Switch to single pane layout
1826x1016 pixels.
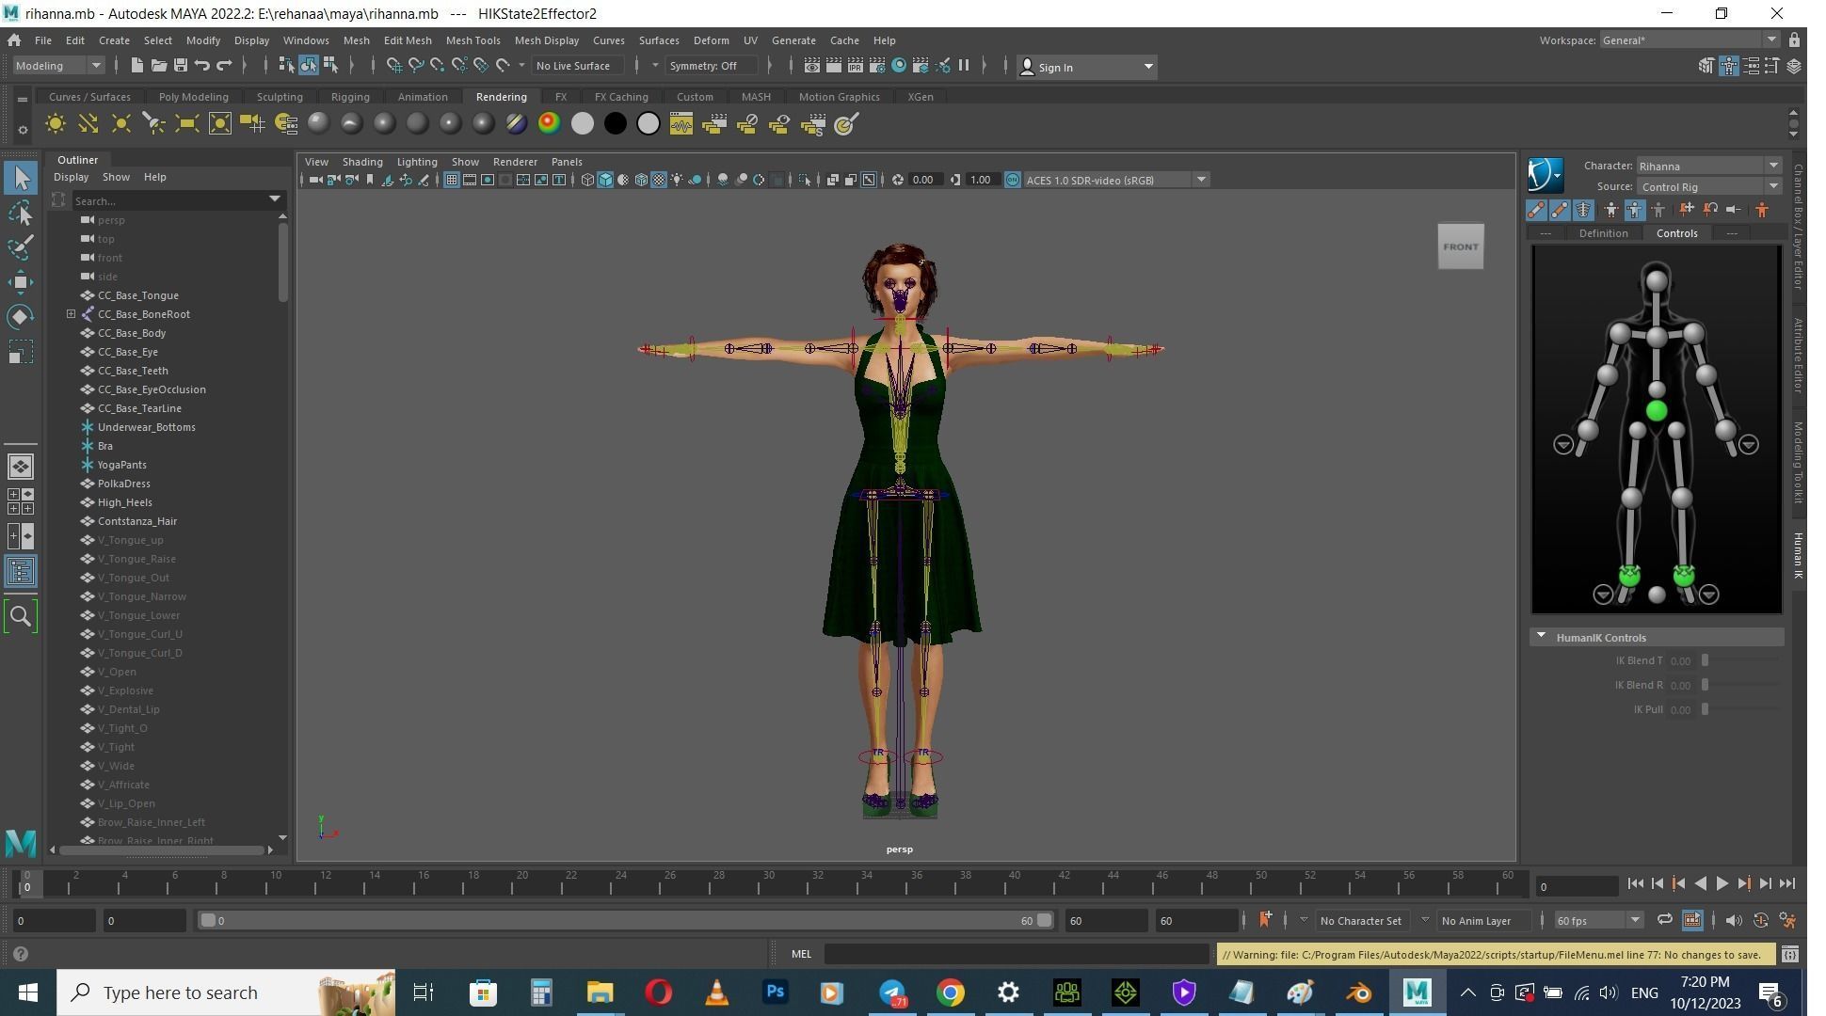click(21, 467)
